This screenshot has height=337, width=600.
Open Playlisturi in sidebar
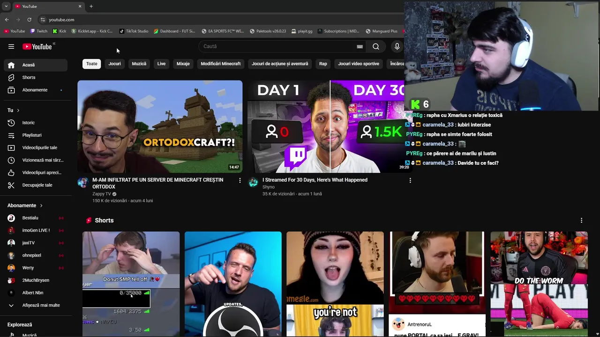click(x=36, y=135)
